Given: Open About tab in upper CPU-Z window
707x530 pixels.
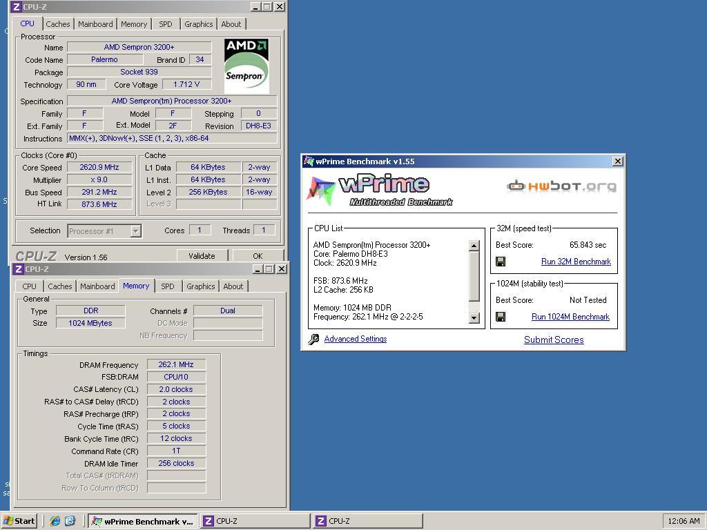Looking at the screenshot, I should tap(231, 24).
